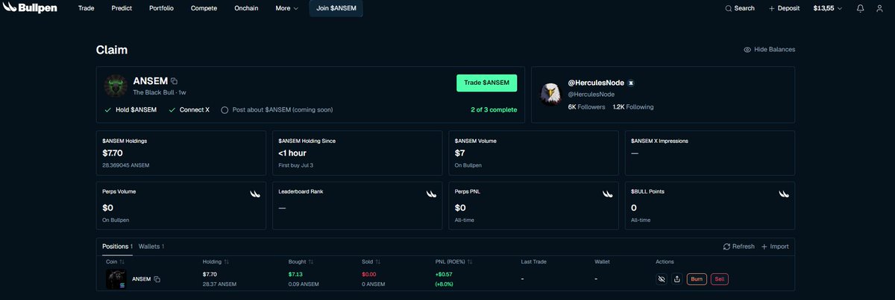The width and height of the screenshot is (895, 300).
Task: Switch to the Wallets tab
Action: click(x=151, y=246)
